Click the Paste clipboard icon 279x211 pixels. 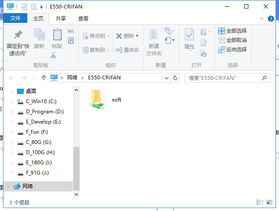coord(57,34)
